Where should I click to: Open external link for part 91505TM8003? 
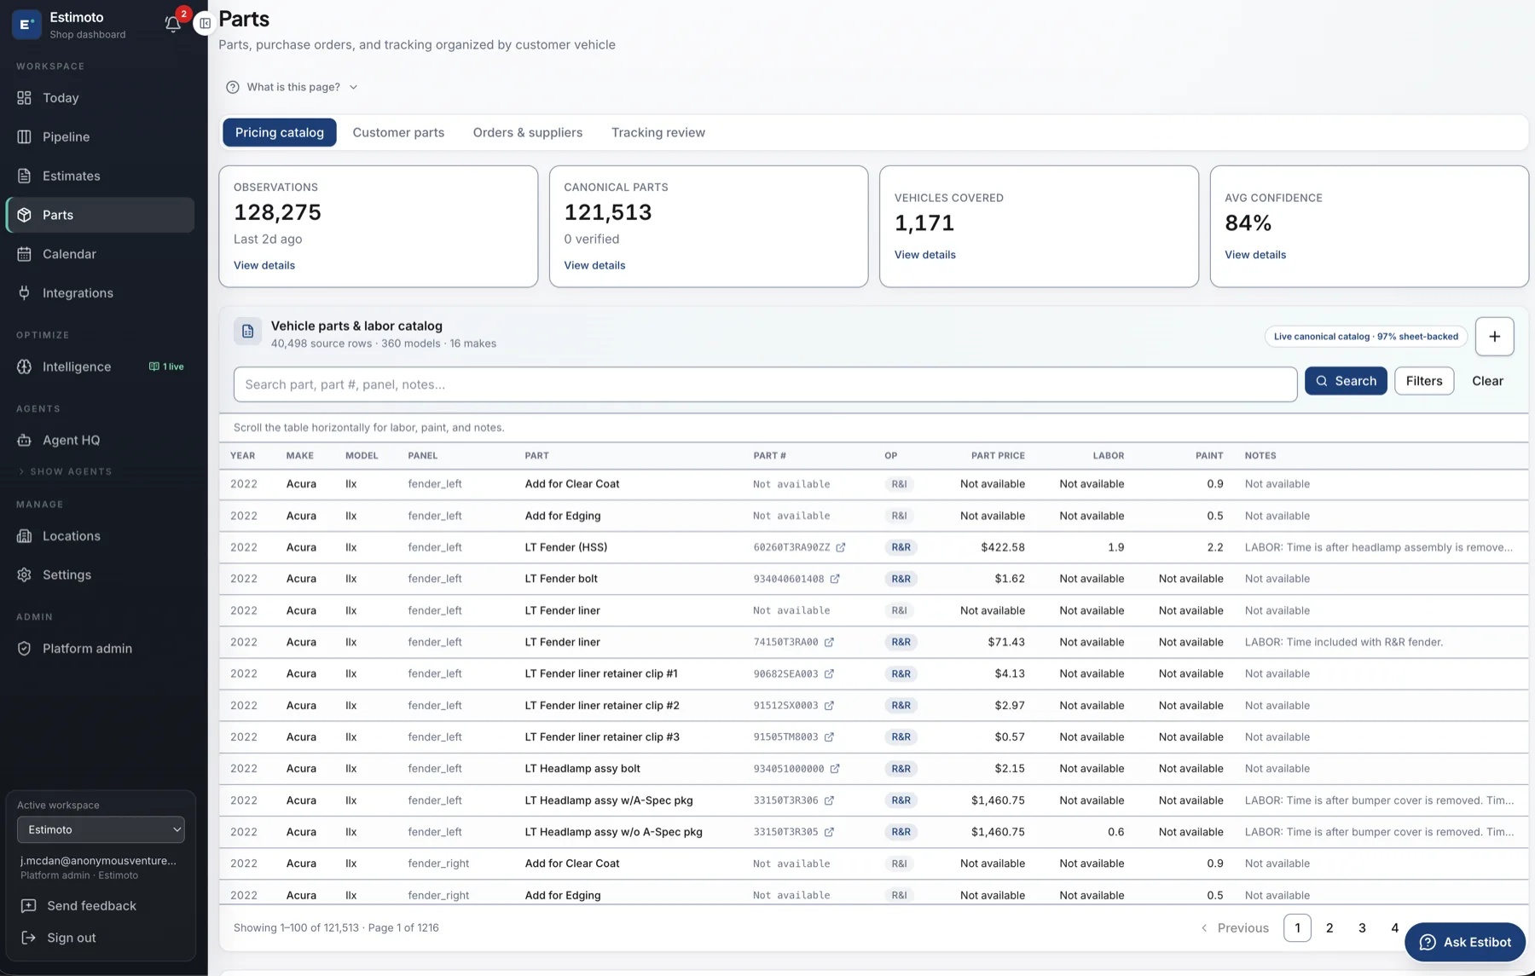829,736
